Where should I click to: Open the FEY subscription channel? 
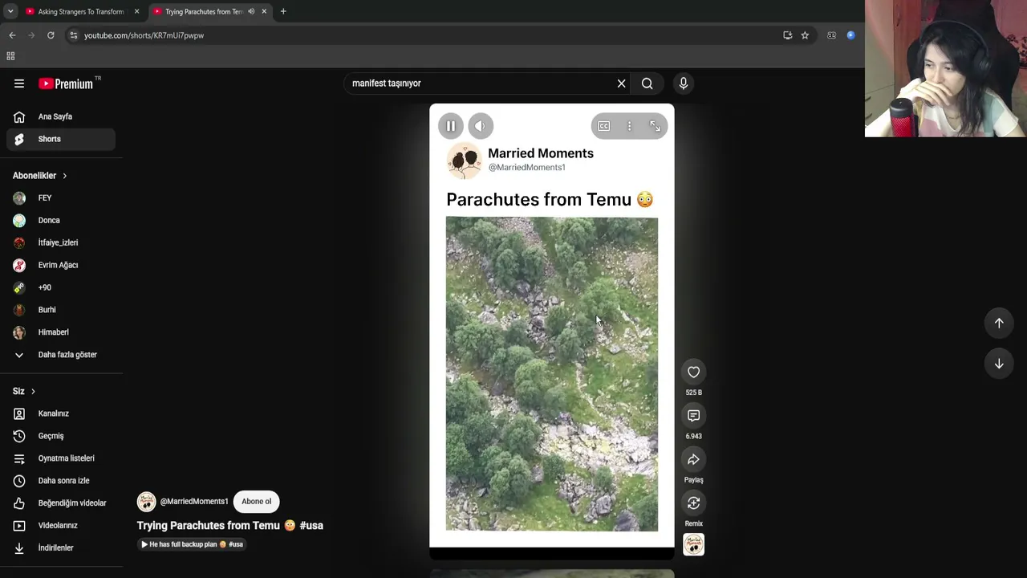(61, 197)
